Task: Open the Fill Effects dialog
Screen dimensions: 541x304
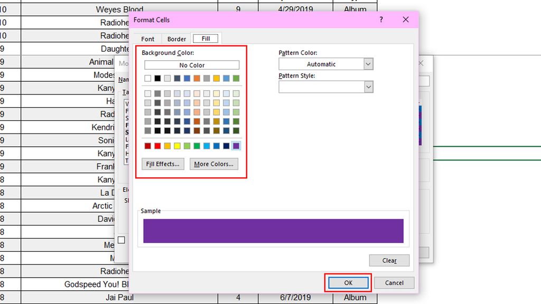Action: (162, 164)
